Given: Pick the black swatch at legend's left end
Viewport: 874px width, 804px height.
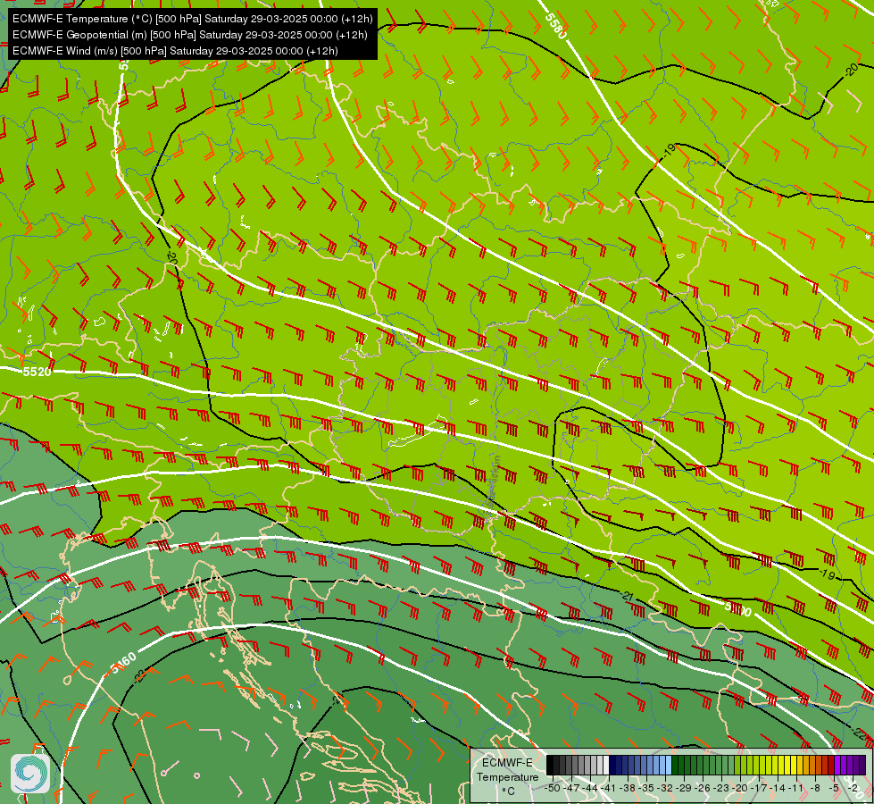Looking at the screenshot, I should pyautogui.click(x=550, y=765).
